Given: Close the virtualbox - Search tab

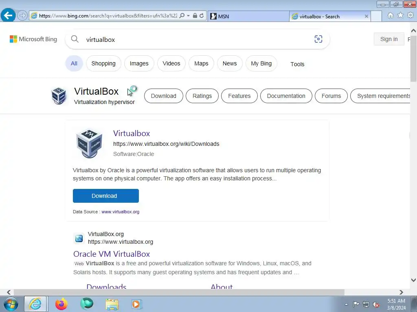Looking at the screenshot, I should click(366, 16).
